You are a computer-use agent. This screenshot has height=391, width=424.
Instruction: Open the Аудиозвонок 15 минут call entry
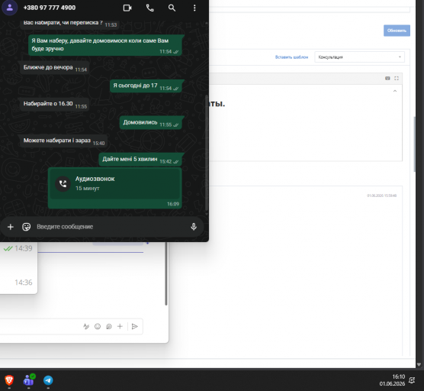point(115,188)
